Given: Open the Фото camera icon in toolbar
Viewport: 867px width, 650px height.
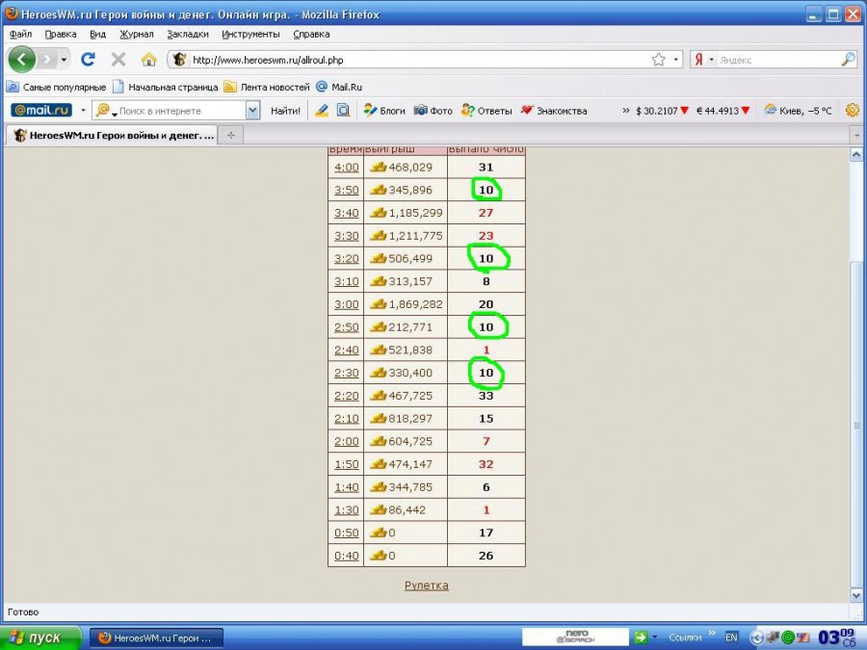Looking at the screenshot, I should [x=421, y=111].
